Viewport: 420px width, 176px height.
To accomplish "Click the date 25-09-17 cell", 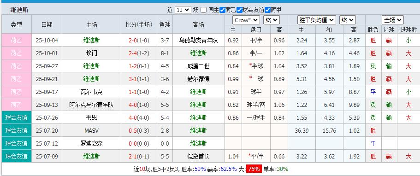I will [x=47, y=92].
